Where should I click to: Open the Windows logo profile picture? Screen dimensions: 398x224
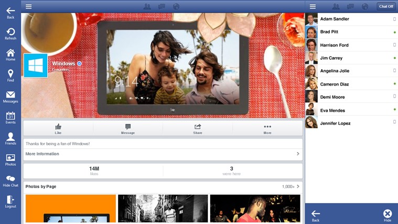coord(36,65)
